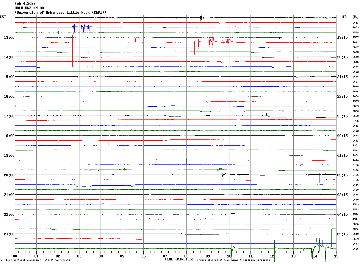Click the blue wiggle event near minute 3

81,28
